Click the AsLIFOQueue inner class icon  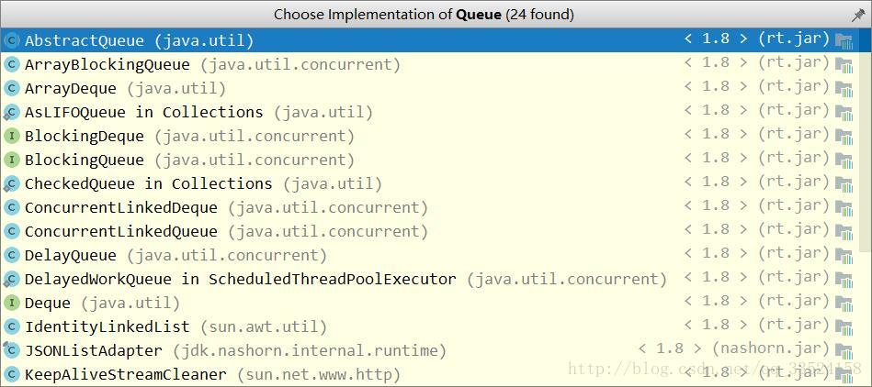pyautogui.click(x=11, y=112)
